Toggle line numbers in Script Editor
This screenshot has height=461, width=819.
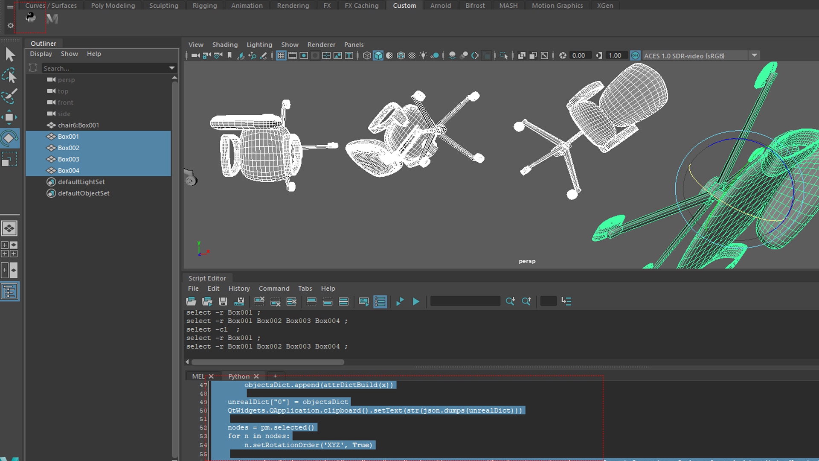click(380, 301)
